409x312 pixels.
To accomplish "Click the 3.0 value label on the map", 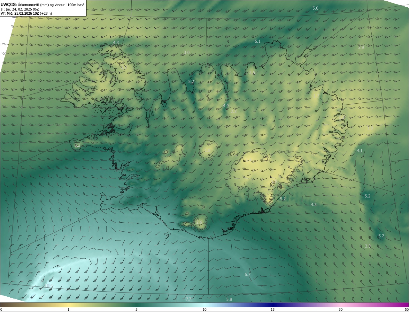I will [x=187, y=52].
